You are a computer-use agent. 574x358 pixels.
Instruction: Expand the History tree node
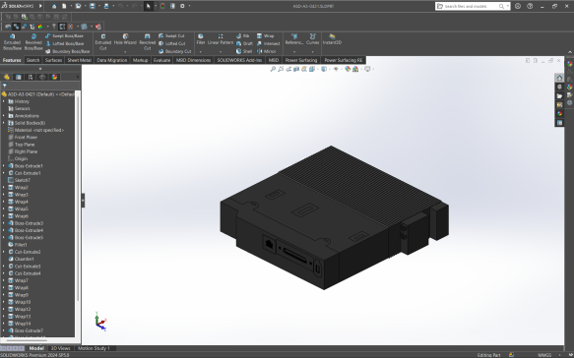[4, 101]
